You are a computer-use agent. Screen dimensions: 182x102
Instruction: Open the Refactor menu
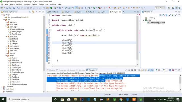(19, 5)
